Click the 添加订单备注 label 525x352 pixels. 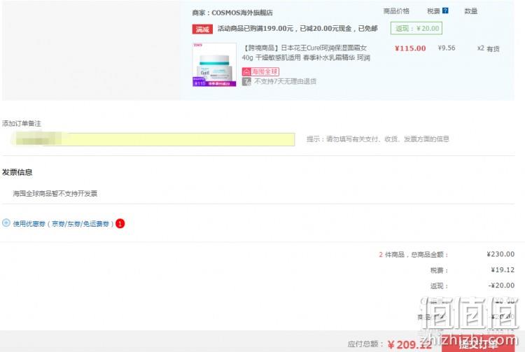(x=22, y=123)
